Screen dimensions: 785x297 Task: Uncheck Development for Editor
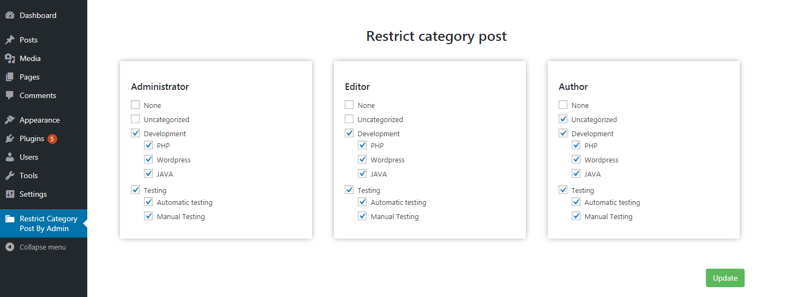click(x=349, y=133)
